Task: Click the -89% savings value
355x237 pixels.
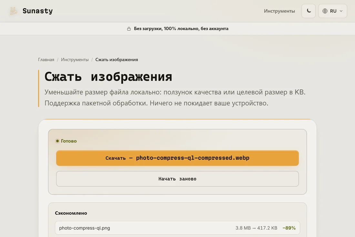Action: point(289,228)
